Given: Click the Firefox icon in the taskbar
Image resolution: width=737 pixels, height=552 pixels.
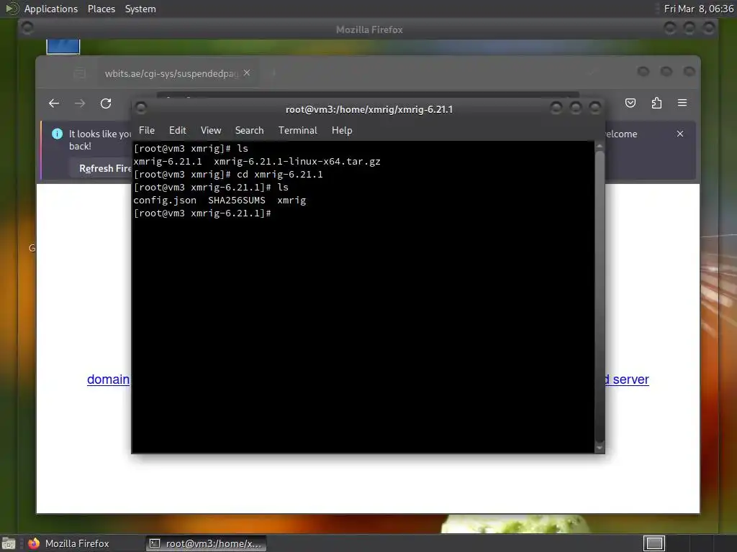Looking at the screenshot, I should tap(34, 543).
